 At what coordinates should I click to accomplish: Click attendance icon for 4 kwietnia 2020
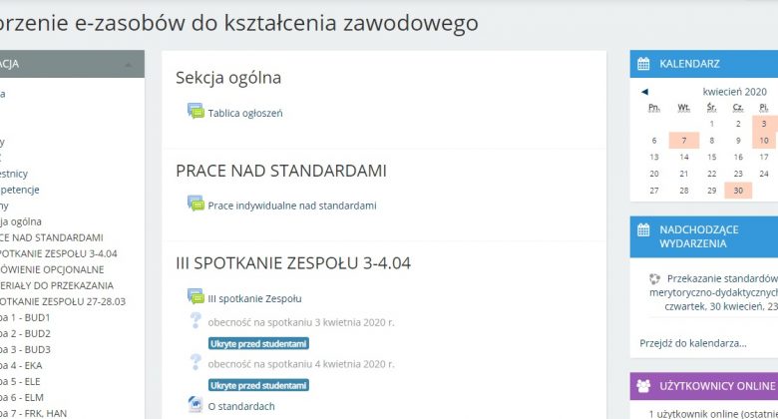point(195,363)
